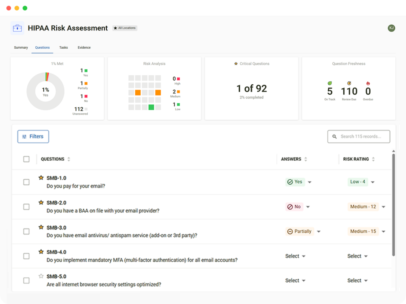Toggle the star beside SMB-3.0
This screenshot has width=406, height=304.
pos(41,227)
